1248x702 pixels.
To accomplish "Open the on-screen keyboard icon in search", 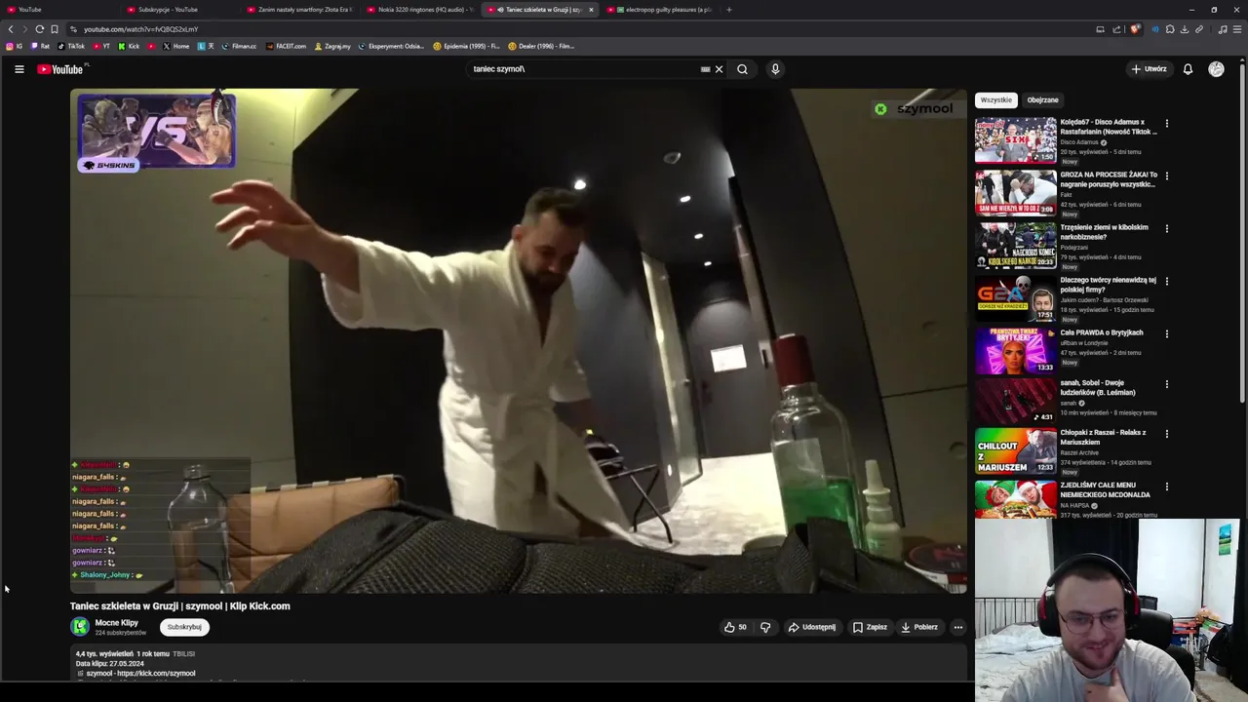I will (705, 69).
